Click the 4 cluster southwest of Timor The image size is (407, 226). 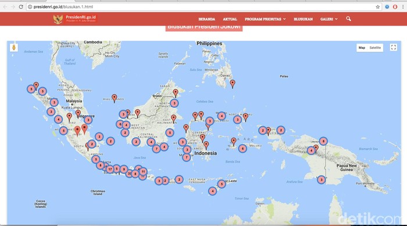(x=212, y=191)
